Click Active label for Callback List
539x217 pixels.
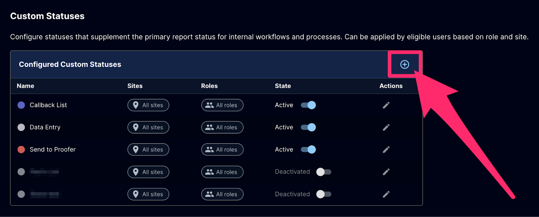click(x=284, y=105)
